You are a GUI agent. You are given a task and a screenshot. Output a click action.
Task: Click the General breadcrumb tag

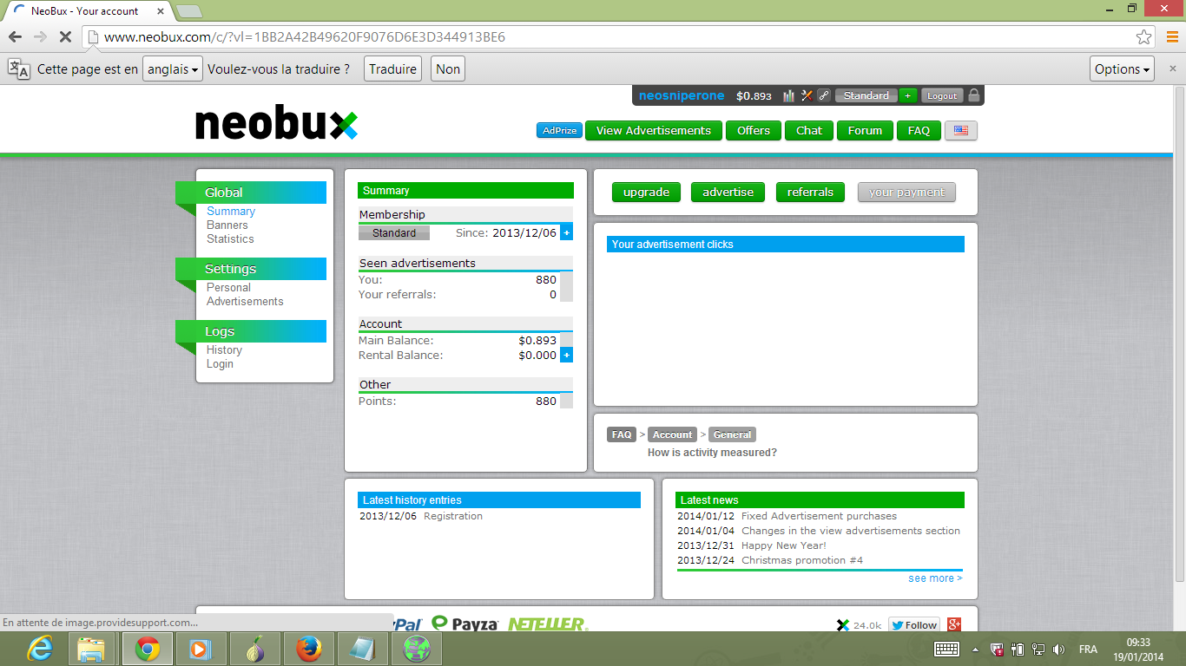pos(732,434)
